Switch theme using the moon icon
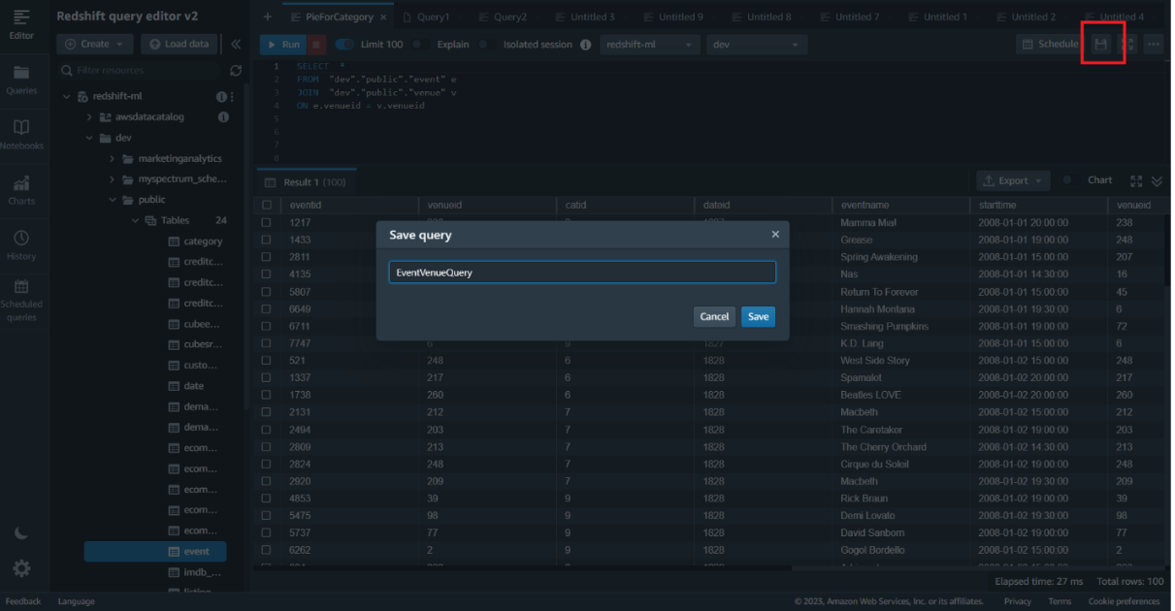This screenshot has height=611, width=1175. 21,532
